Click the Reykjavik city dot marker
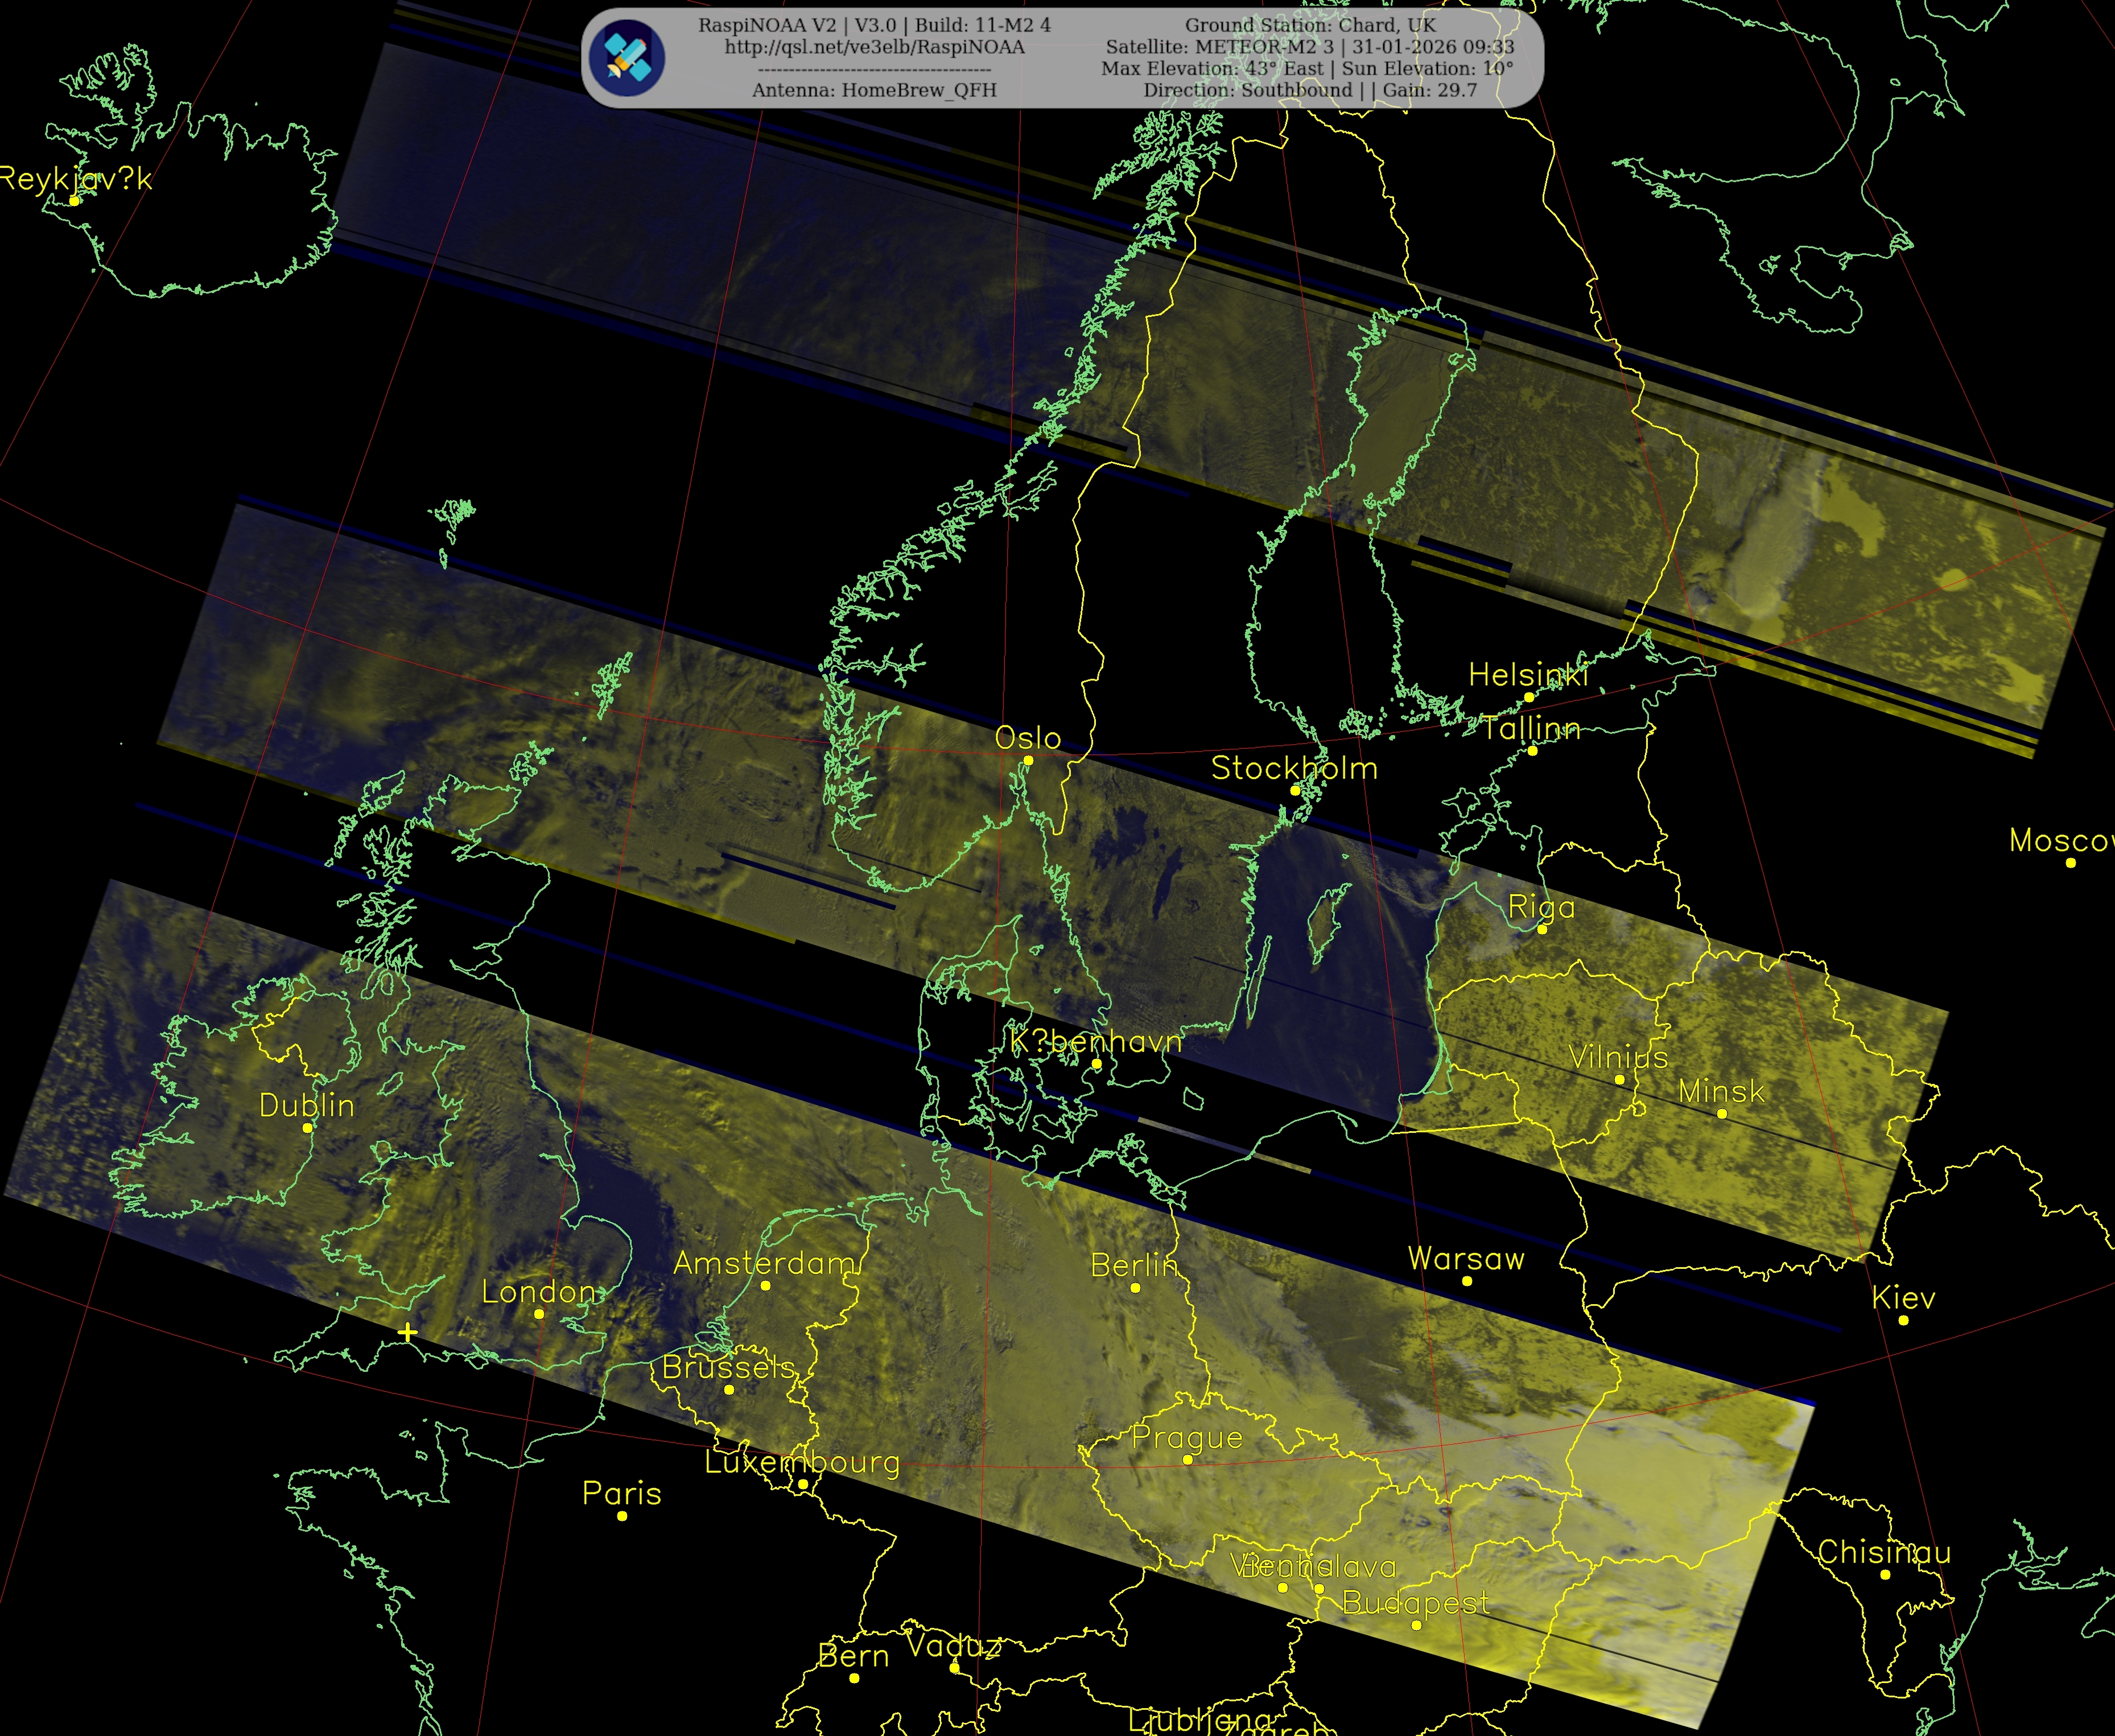 pyautogui.click(x=74, y=201)
